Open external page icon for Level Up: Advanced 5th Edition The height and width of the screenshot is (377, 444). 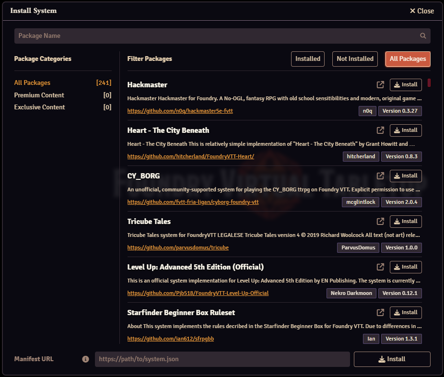[380, 267]
